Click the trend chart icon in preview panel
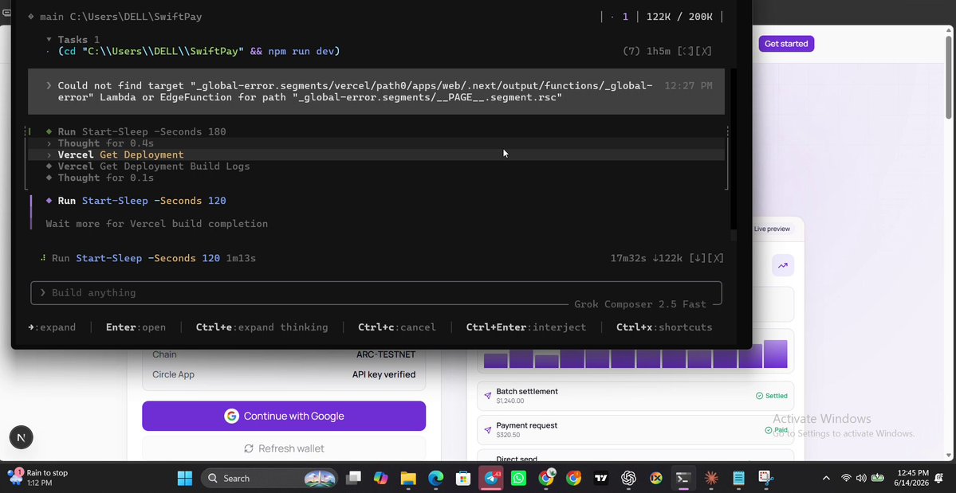 tap(783, 265)
